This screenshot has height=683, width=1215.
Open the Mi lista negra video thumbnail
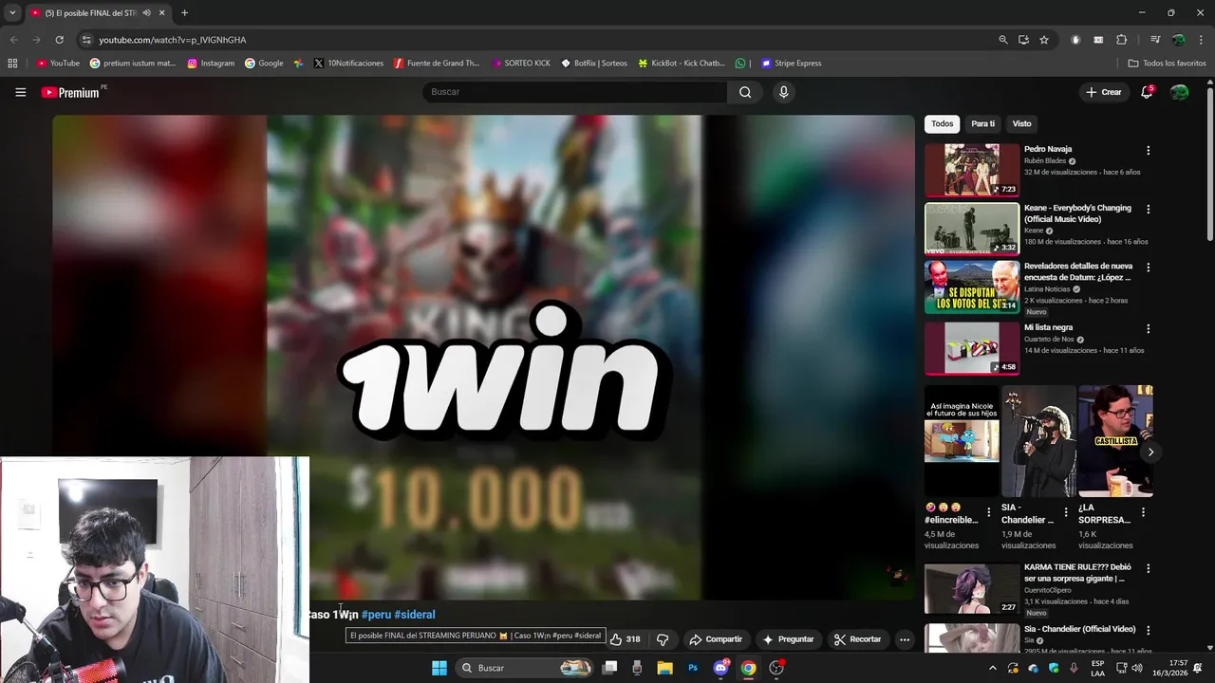click(972, 348)
